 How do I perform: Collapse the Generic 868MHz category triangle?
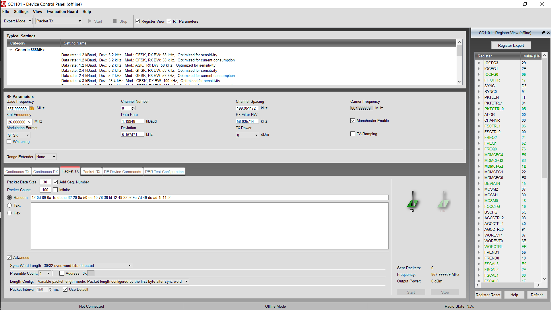(x=11, y=50)
